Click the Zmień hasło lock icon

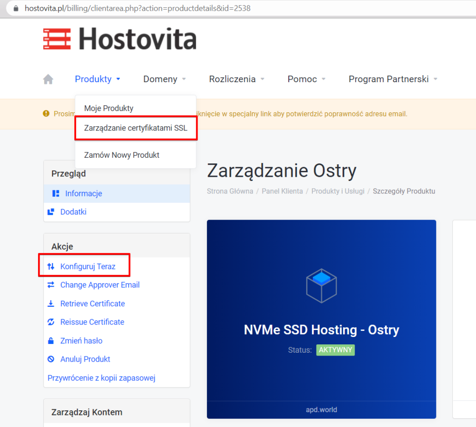pos(51,341)
